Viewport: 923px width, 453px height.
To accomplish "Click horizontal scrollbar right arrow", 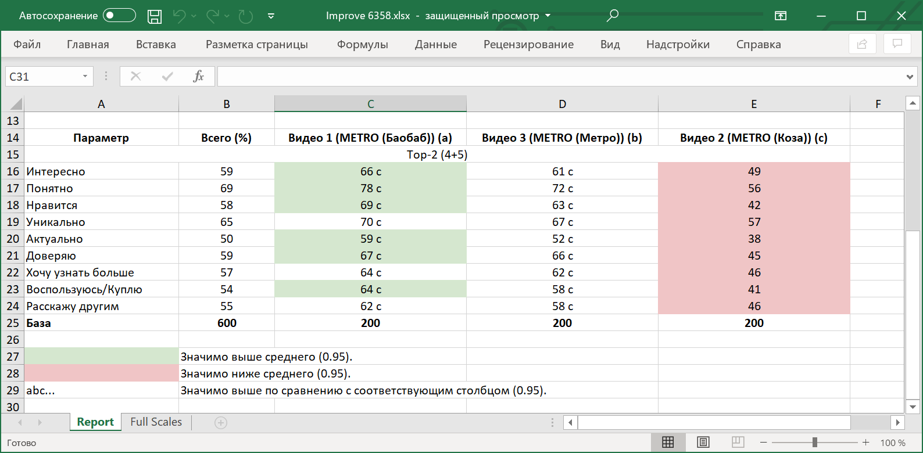I will (898, 422).
